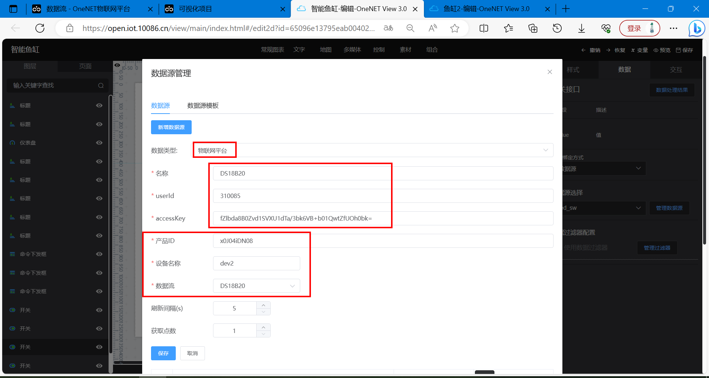Expand the data source selection dropdown
709x378 pixels.
pyautogui.click(x=604, y=208)
